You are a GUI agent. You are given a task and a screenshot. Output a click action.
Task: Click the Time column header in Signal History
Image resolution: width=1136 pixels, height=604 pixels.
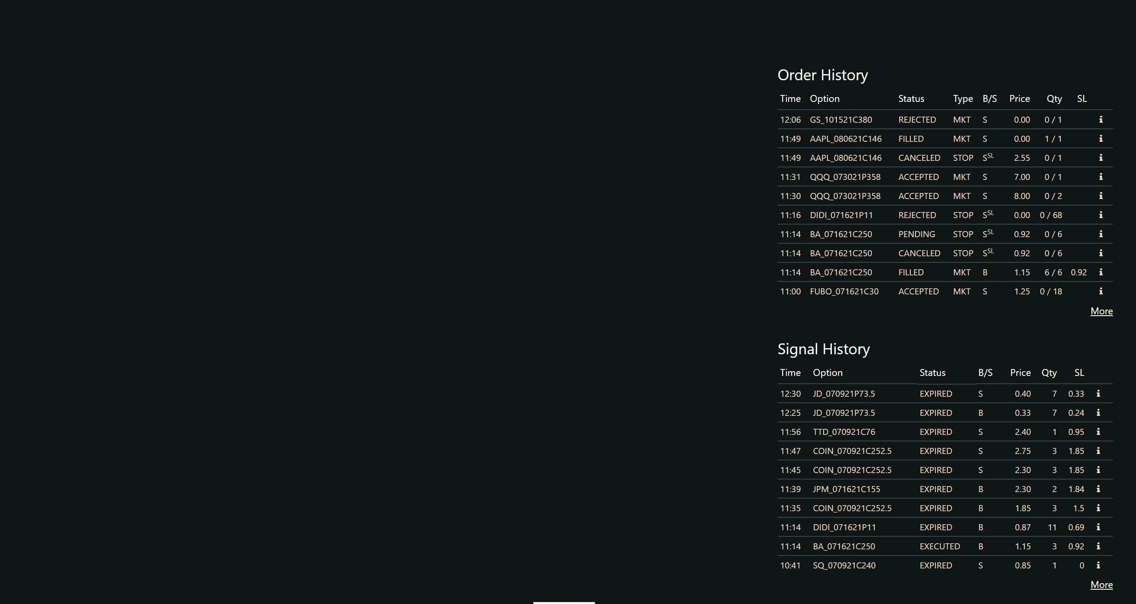[x=790, y=372]
